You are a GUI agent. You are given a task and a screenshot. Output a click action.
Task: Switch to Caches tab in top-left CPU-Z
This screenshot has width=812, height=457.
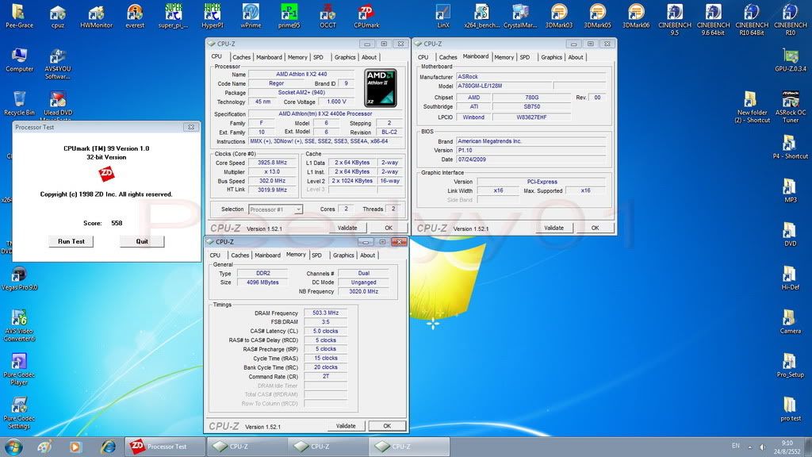click(x=241, y=57)
